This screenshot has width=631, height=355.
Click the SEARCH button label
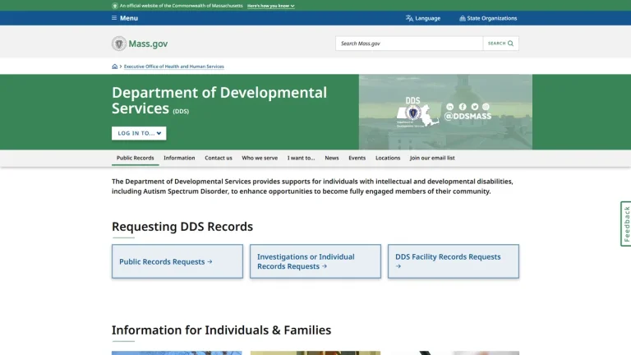tap(496, 44)
